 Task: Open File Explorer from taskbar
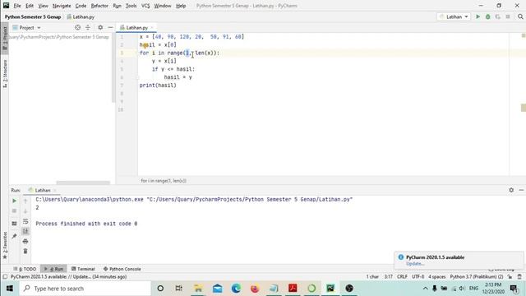[198, 289]
